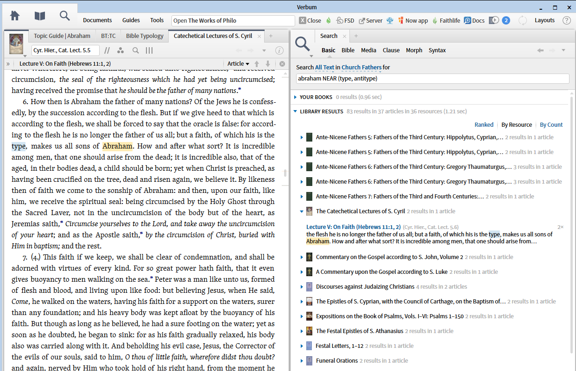Expand Discourses against Judaizing Christians results

tap(302, 287)
